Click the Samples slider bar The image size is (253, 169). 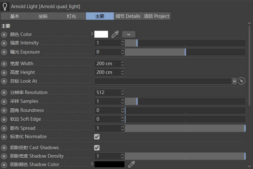coord(185,102)
